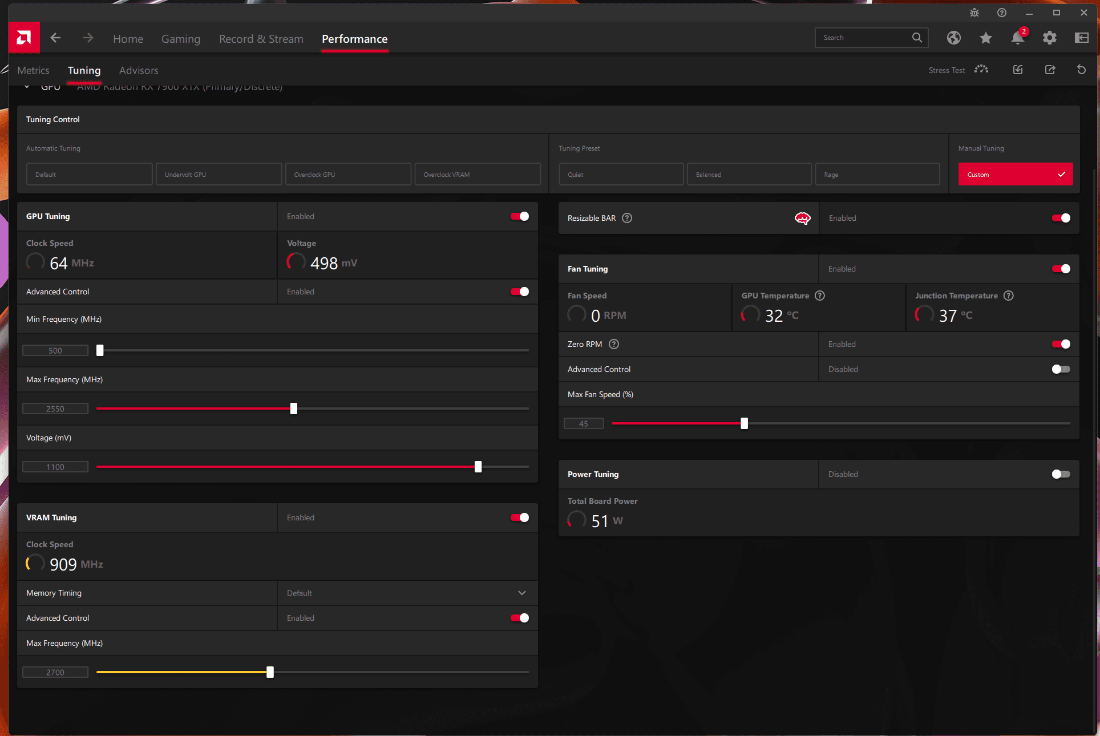The width and height of the screenshot is (1100, 736).
Task: Open the web browser globe icon
Action: click(x=954, y=38)
